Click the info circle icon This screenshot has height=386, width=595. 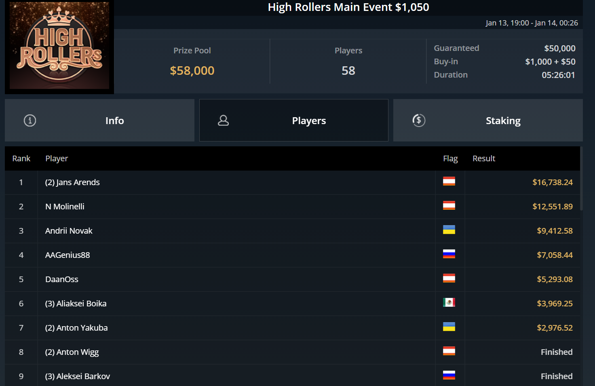pos(30,120)
